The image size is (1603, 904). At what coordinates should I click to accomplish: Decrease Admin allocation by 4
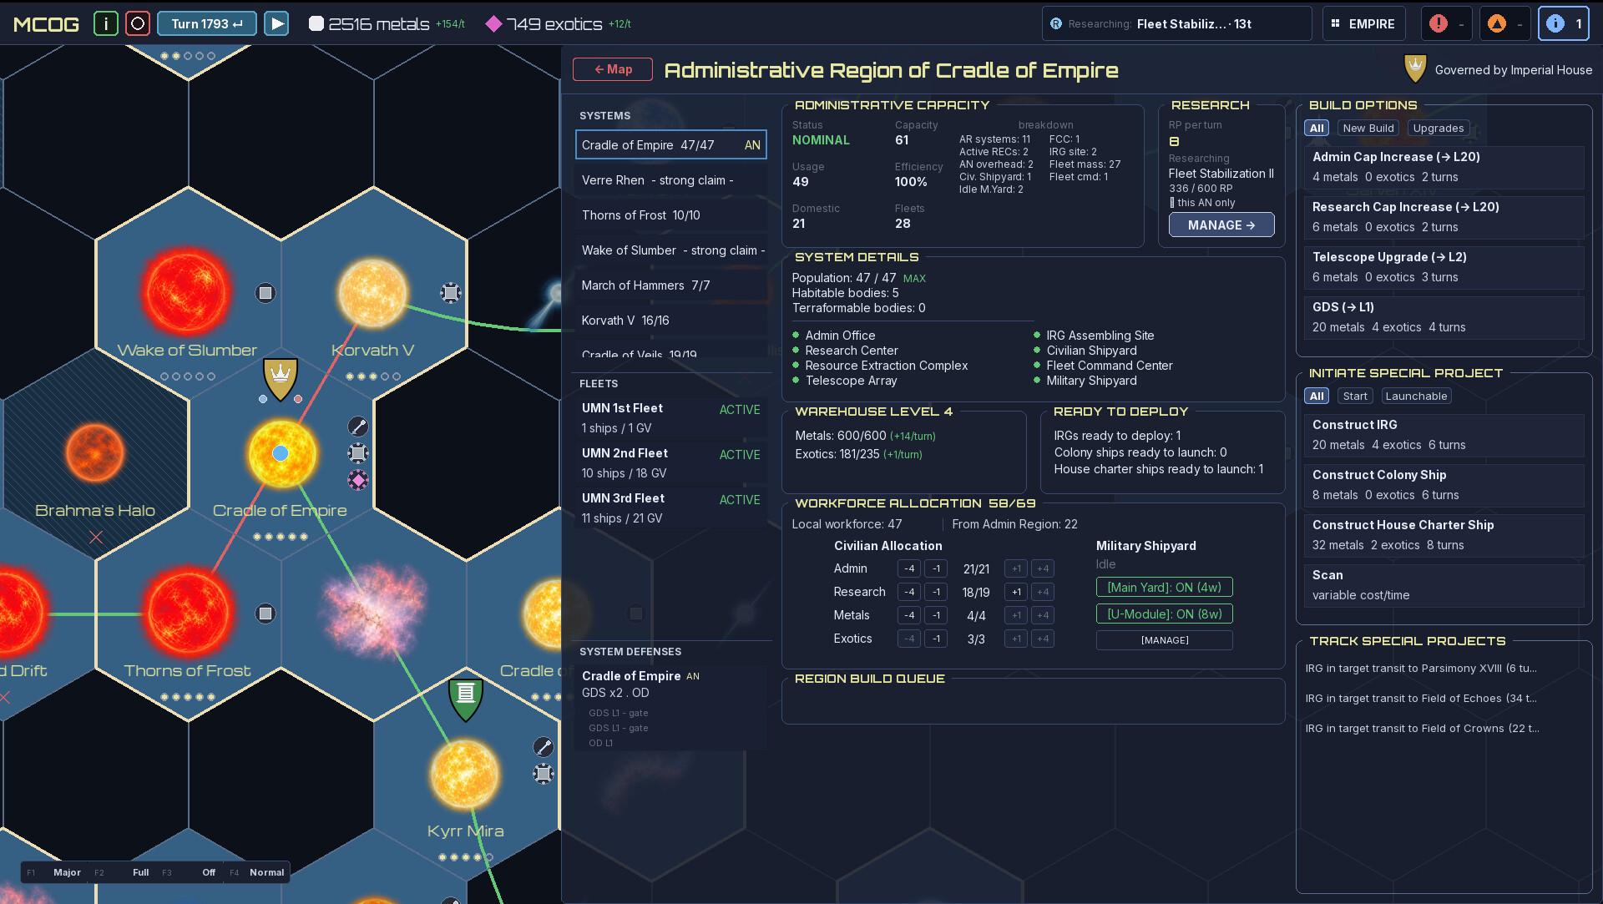(x=909, y=569)
